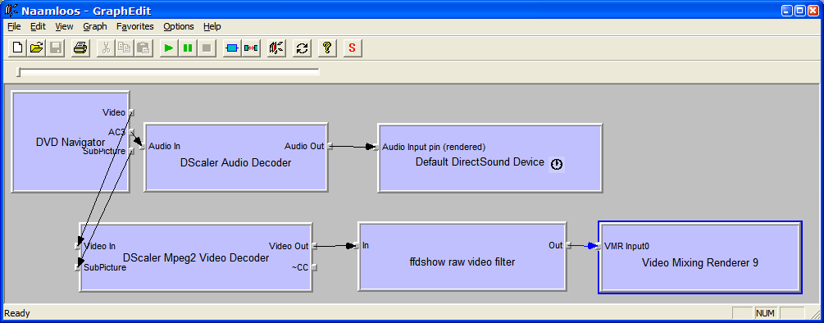Open a graph file with folder icon
This screenshot has height=323, width=824.
click(x=36, y=48)
